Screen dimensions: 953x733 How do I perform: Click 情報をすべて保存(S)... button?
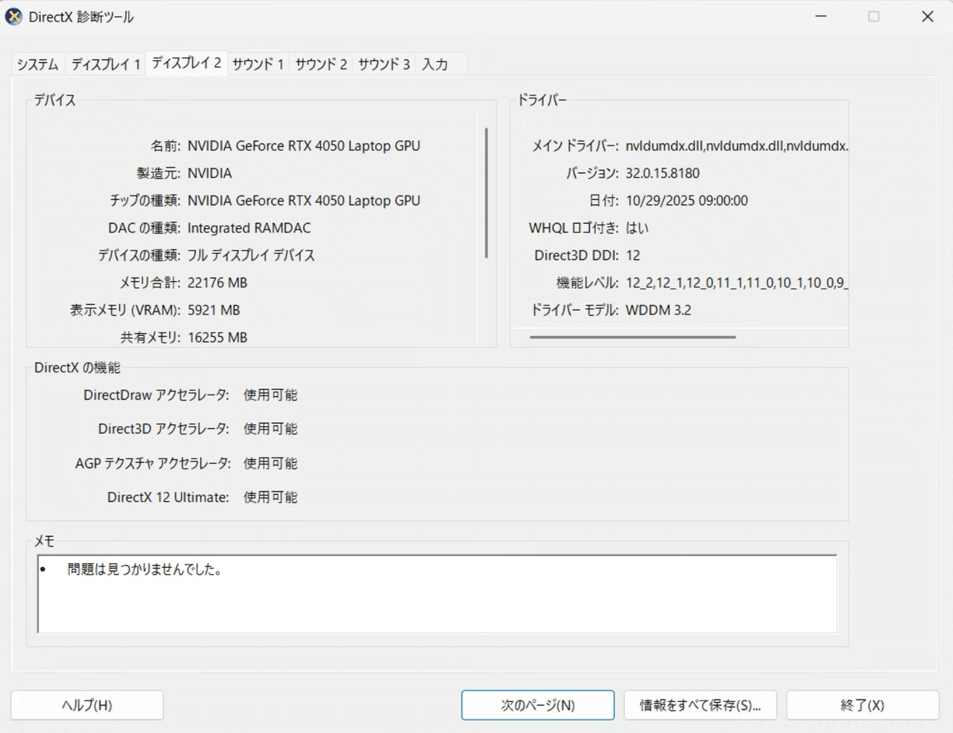tap(701, 705)
